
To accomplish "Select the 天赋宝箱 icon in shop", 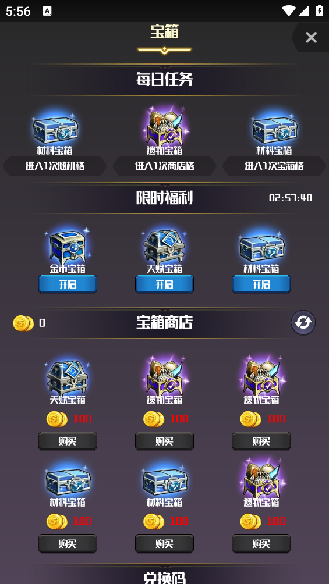I will coord(68,376).
